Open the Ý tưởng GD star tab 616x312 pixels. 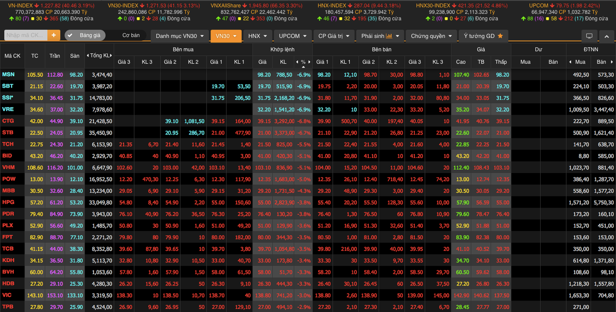[x=483, y=36]
